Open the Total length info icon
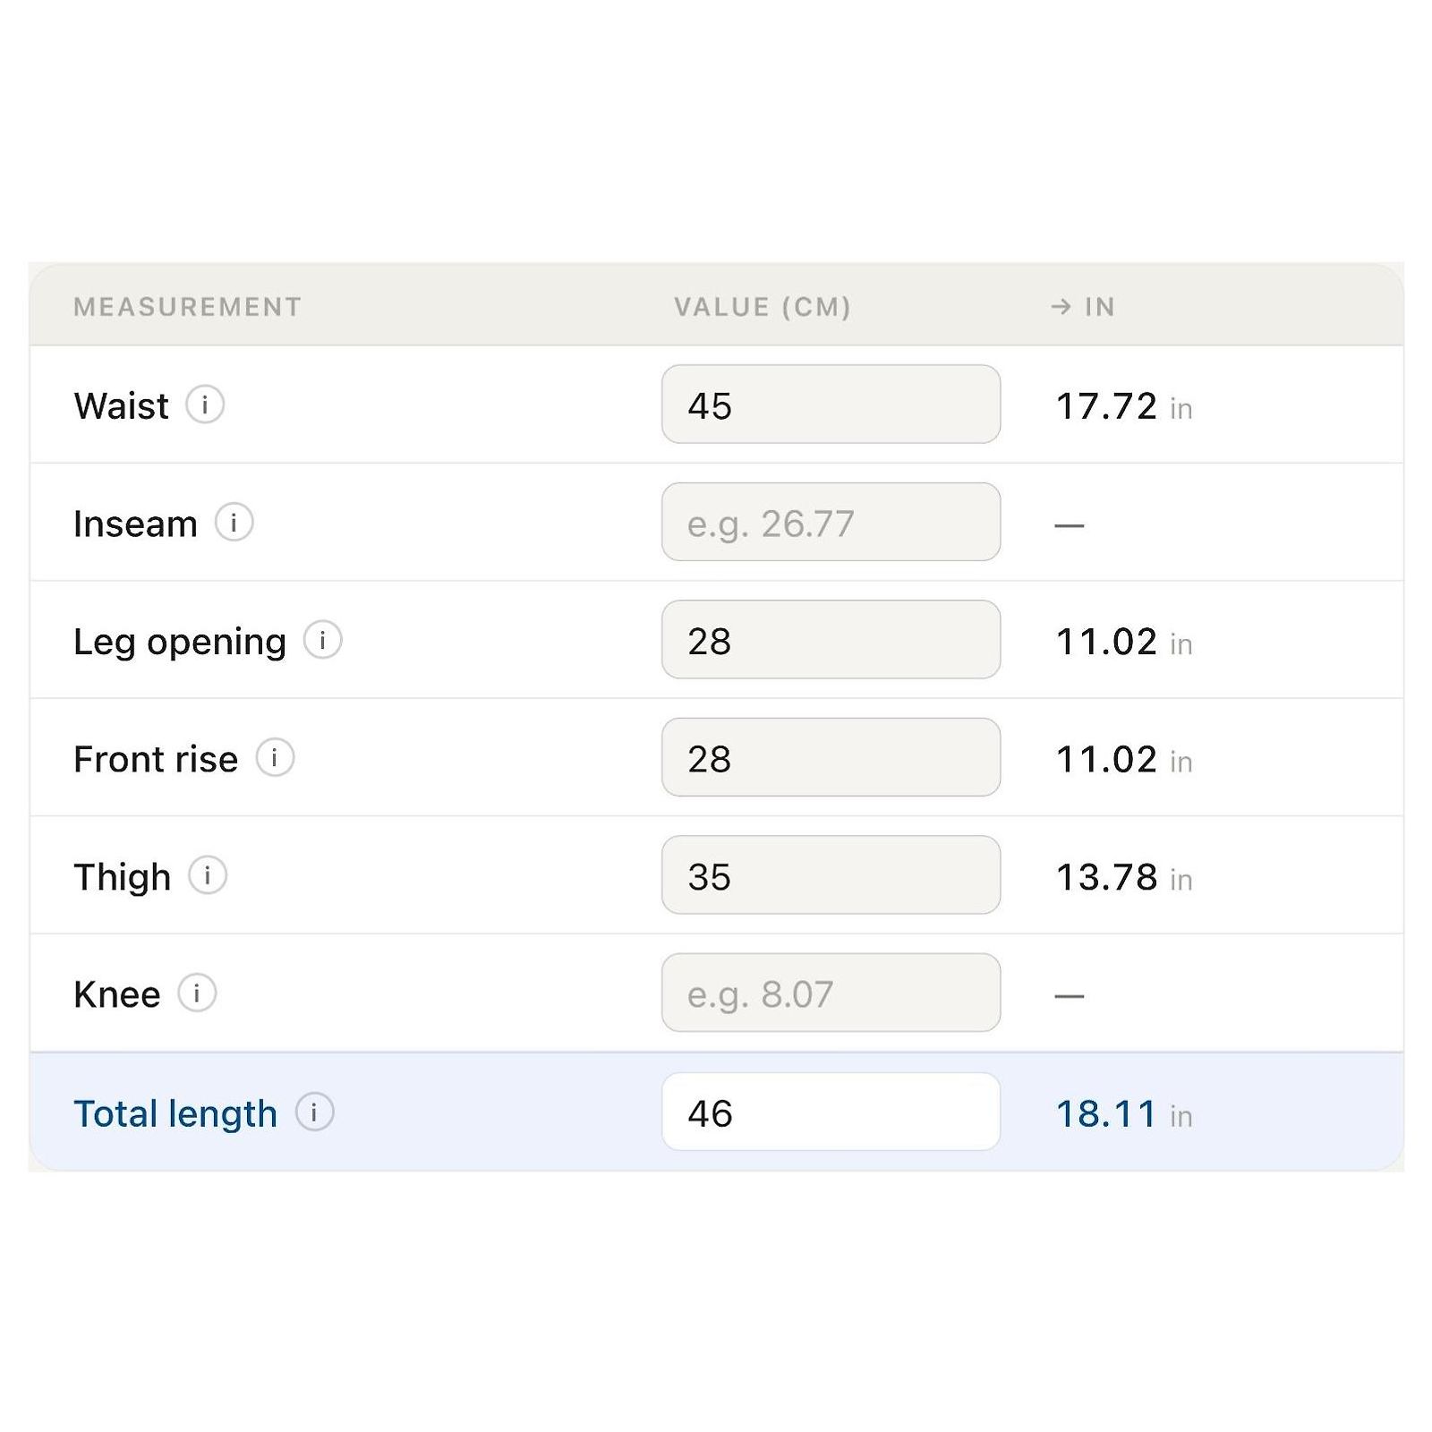Viewport: 1432px width, 1432px height. [314, 1112]
